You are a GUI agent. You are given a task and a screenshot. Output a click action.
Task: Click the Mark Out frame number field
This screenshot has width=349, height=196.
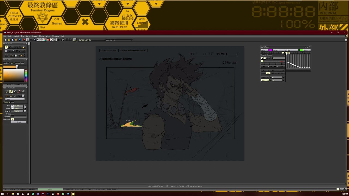pyautogui.click(x=277, y=80)
